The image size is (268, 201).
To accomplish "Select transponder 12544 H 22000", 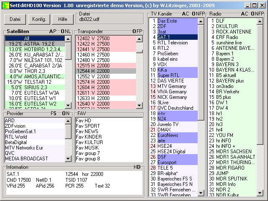I will pyautogui.click(x=106, y=71).
